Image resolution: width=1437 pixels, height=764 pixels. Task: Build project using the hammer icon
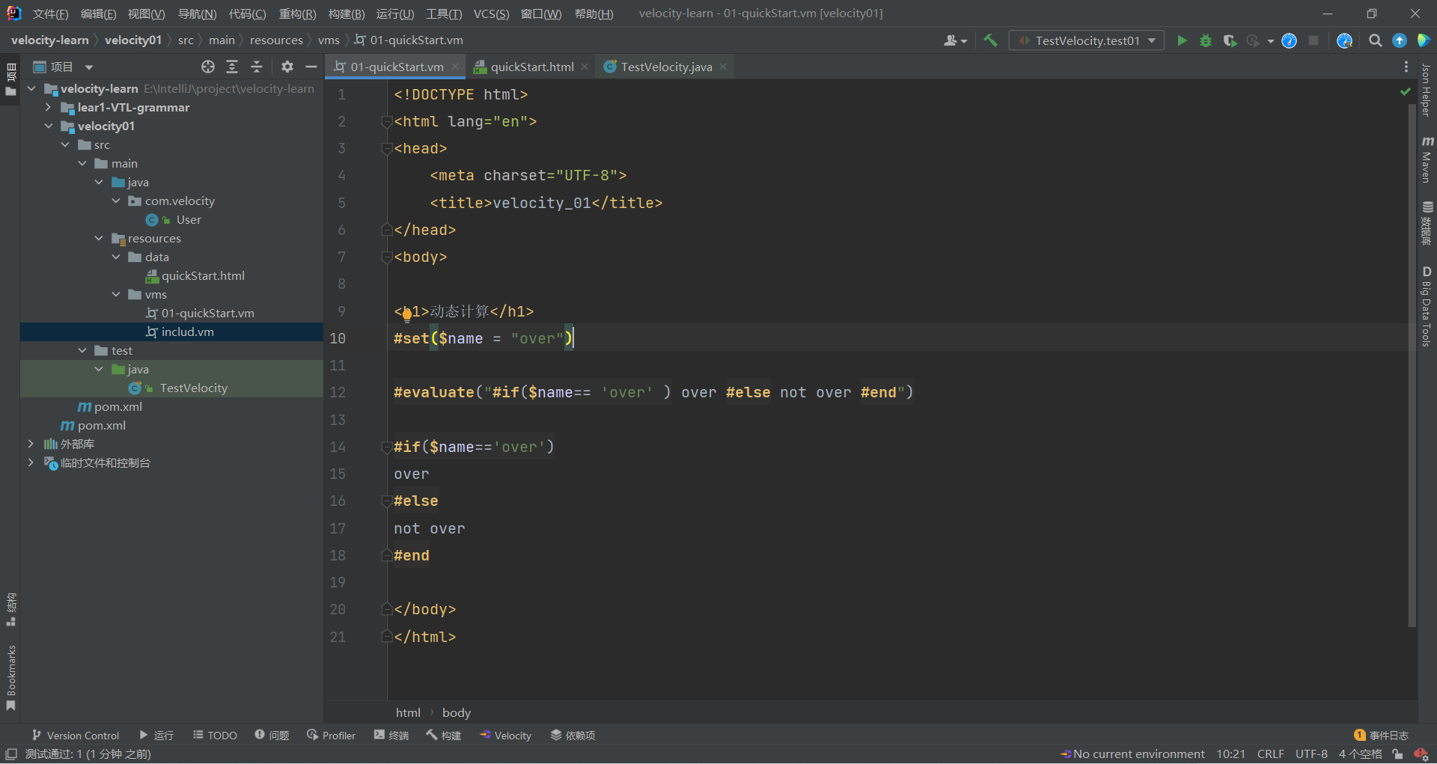990,40
